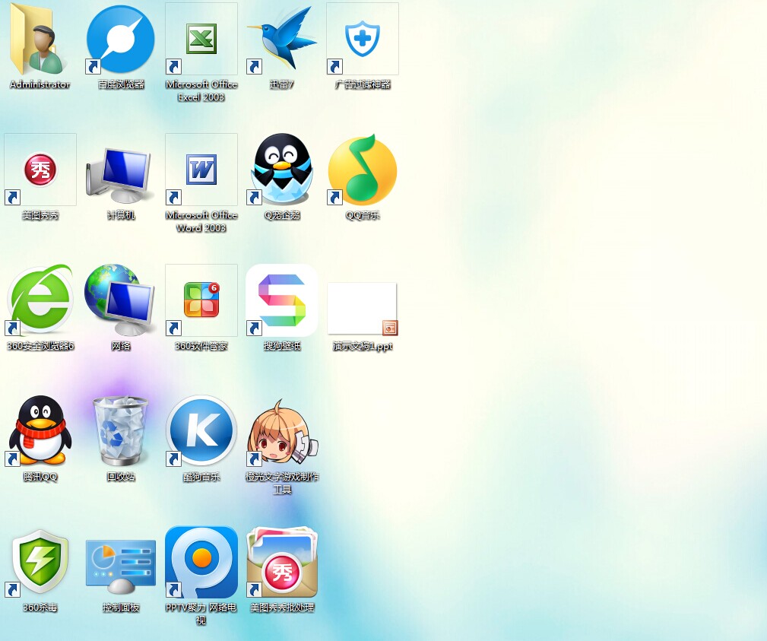Select the 360软件管家 colorful grid icon

tap(201, 300)
